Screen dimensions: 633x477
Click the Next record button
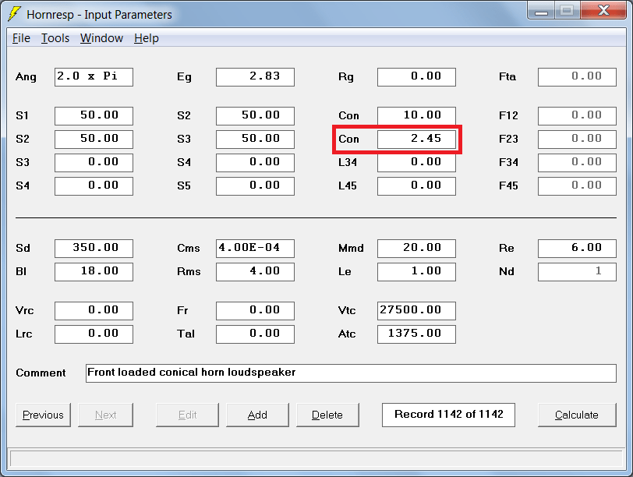pyautogui.click(x=105, y=415)
